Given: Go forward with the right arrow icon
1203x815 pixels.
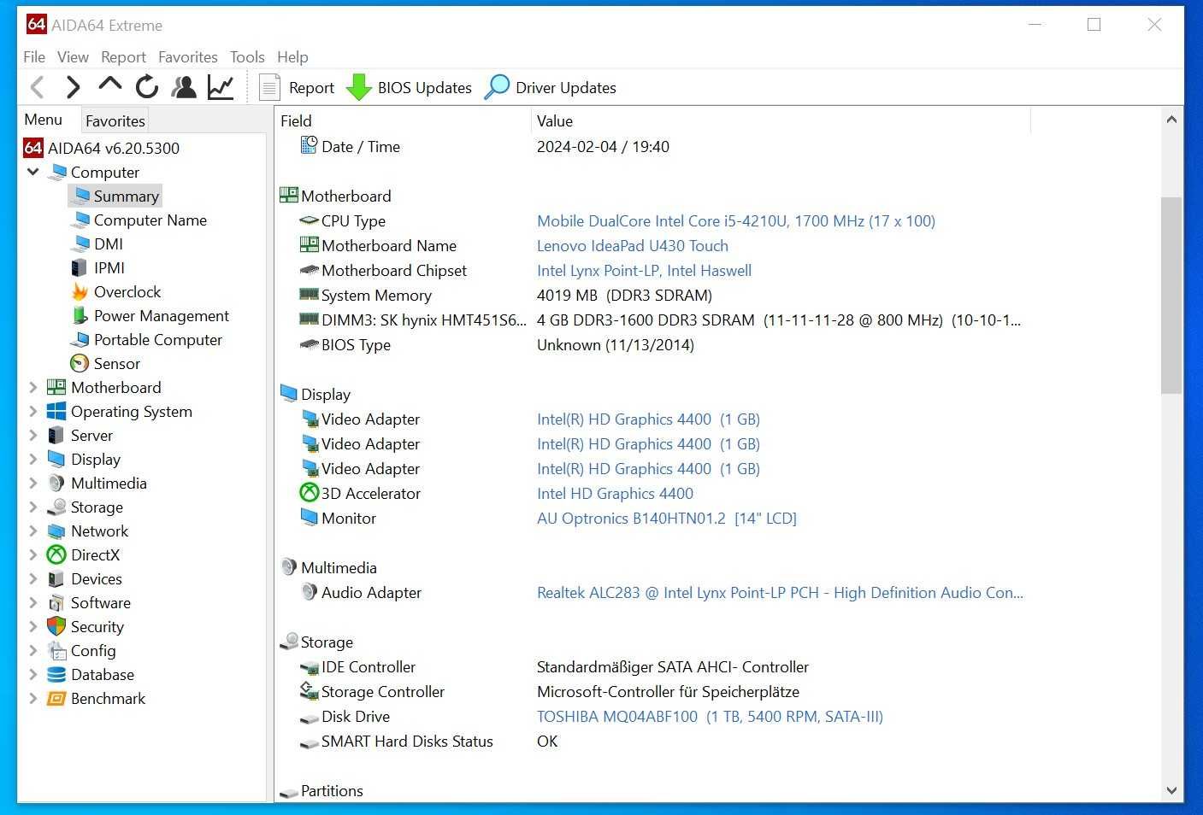Looking at the screenshot, I should [73, 87].
